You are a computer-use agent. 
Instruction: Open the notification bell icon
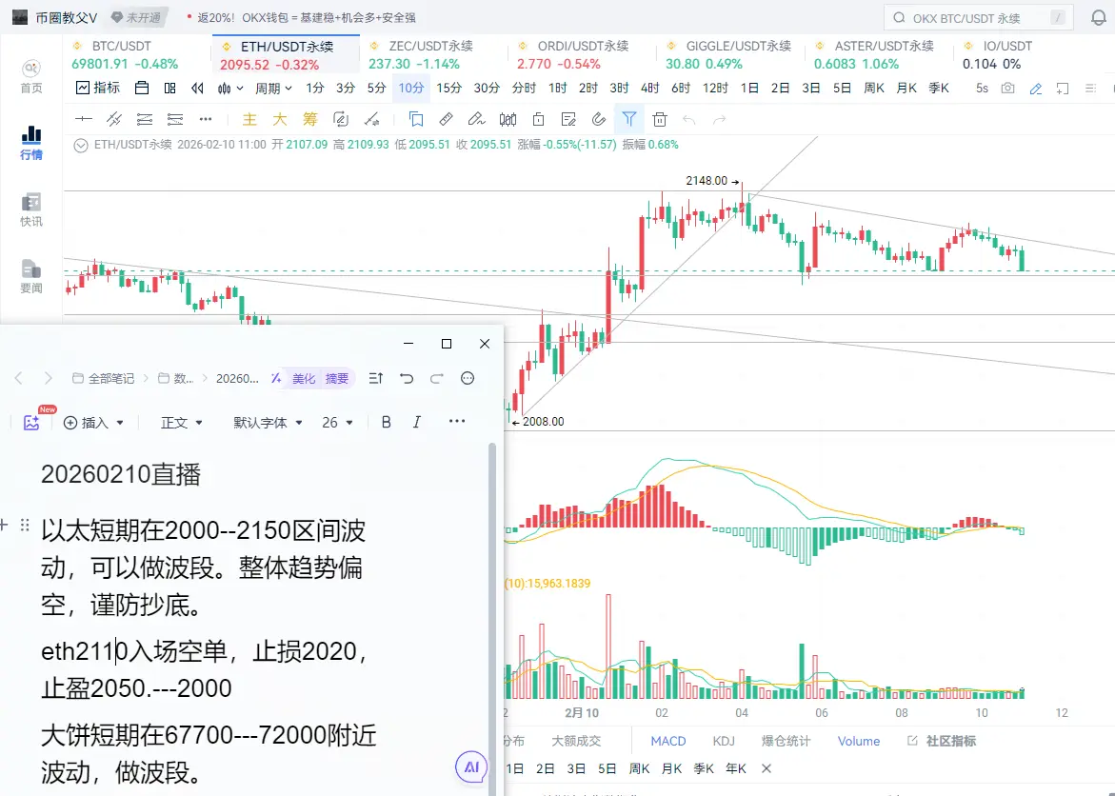[1099, 18]
